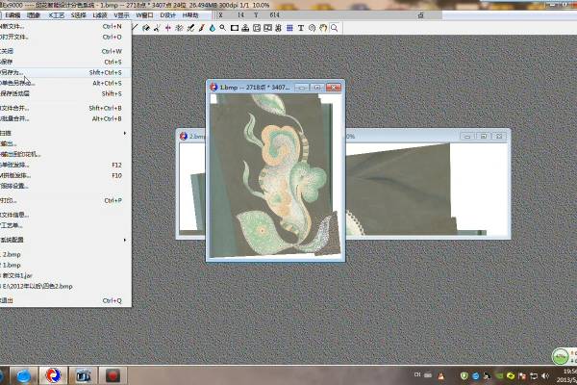Click the water drop tool icon

point(211,28)
